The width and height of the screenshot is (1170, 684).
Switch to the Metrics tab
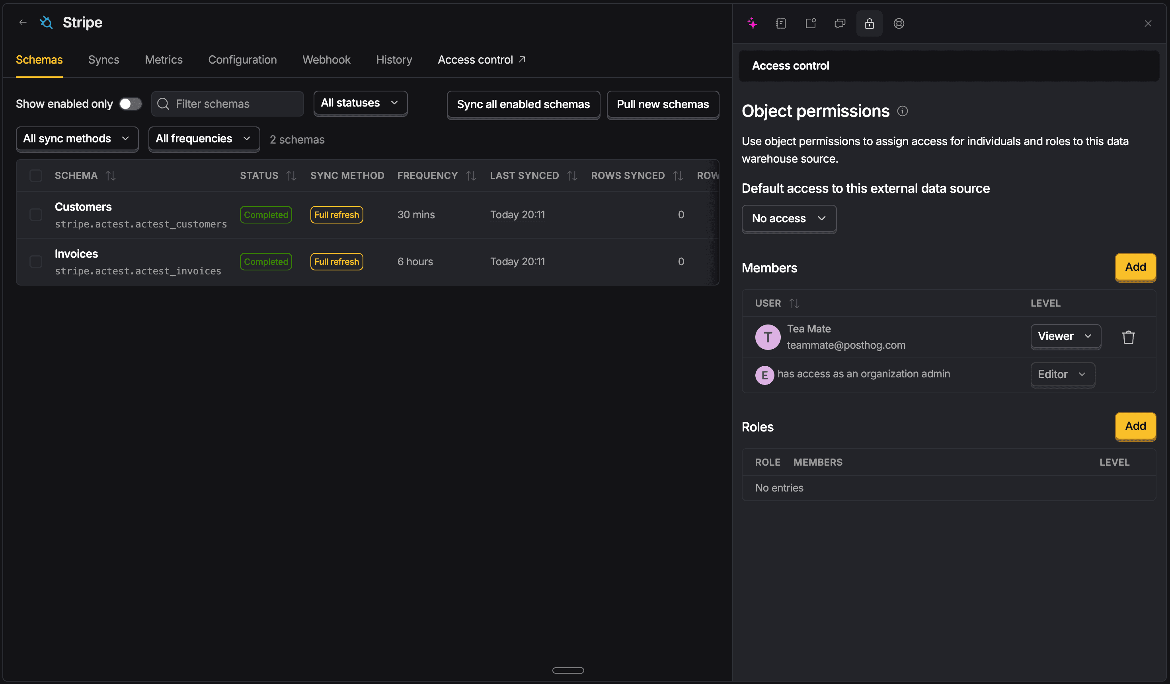(x=164, y=60)
